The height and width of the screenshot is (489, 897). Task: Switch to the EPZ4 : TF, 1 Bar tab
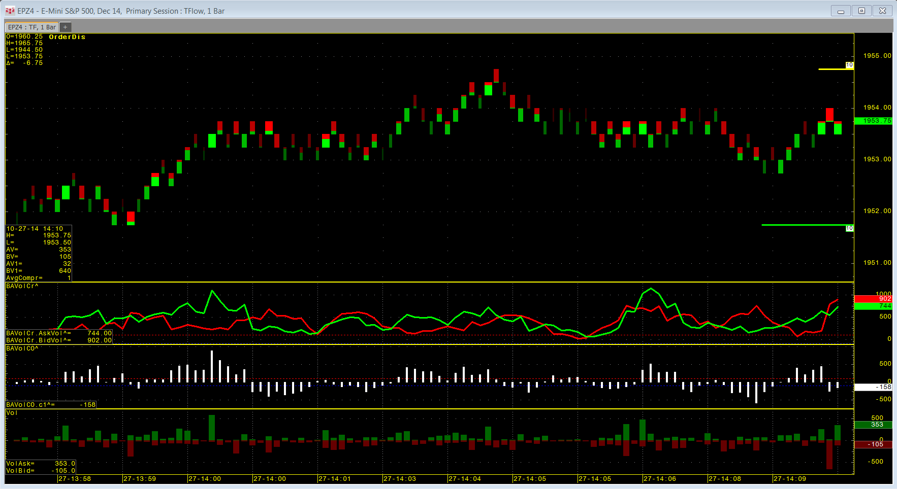coord(31,27)
